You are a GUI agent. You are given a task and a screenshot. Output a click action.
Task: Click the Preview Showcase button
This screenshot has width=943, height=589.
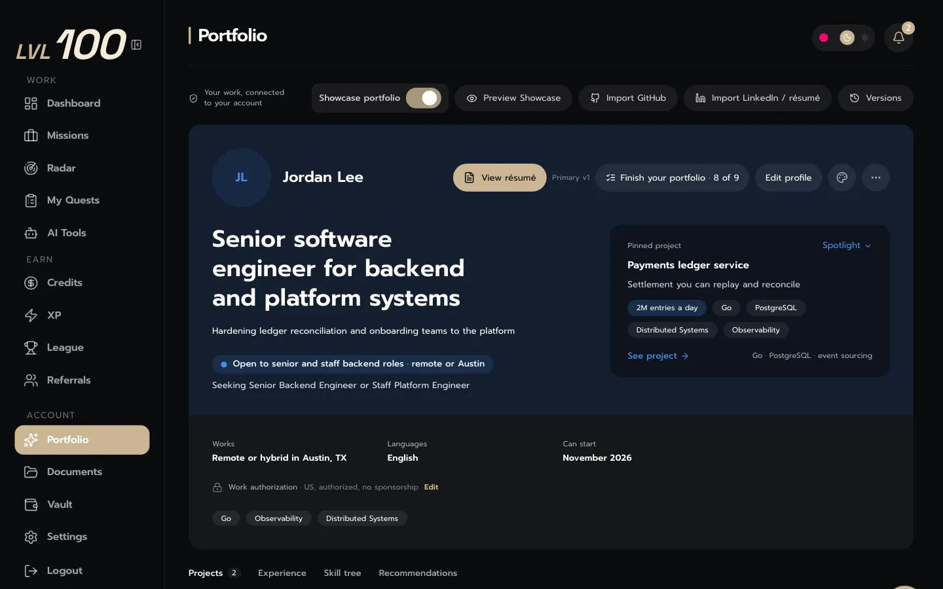[x=513, y=98]
